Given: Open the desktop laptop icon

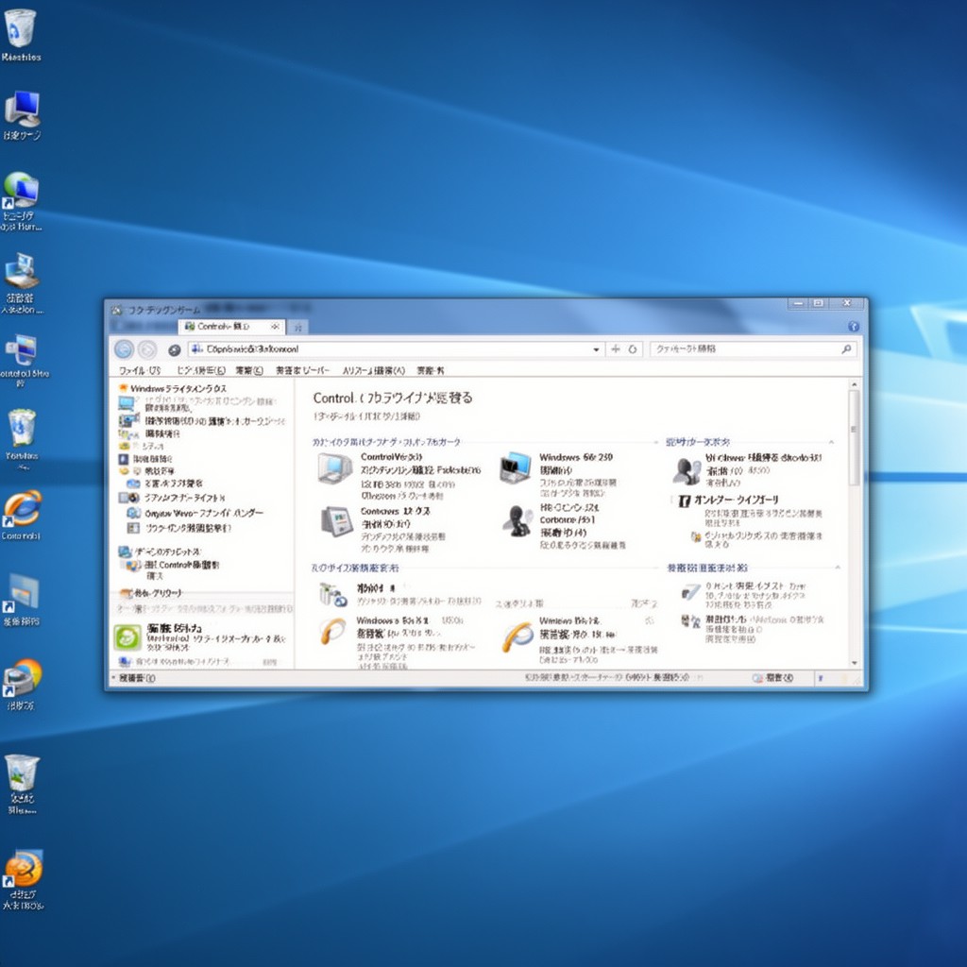Looking at the screenshot, I should point(22,270).
